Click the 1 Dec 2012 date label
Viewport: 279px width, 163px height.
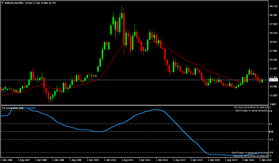pos(162,160)
